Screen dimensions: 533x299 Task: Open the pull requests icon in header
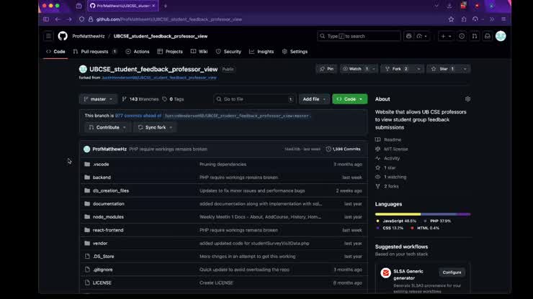click(475, 36)
